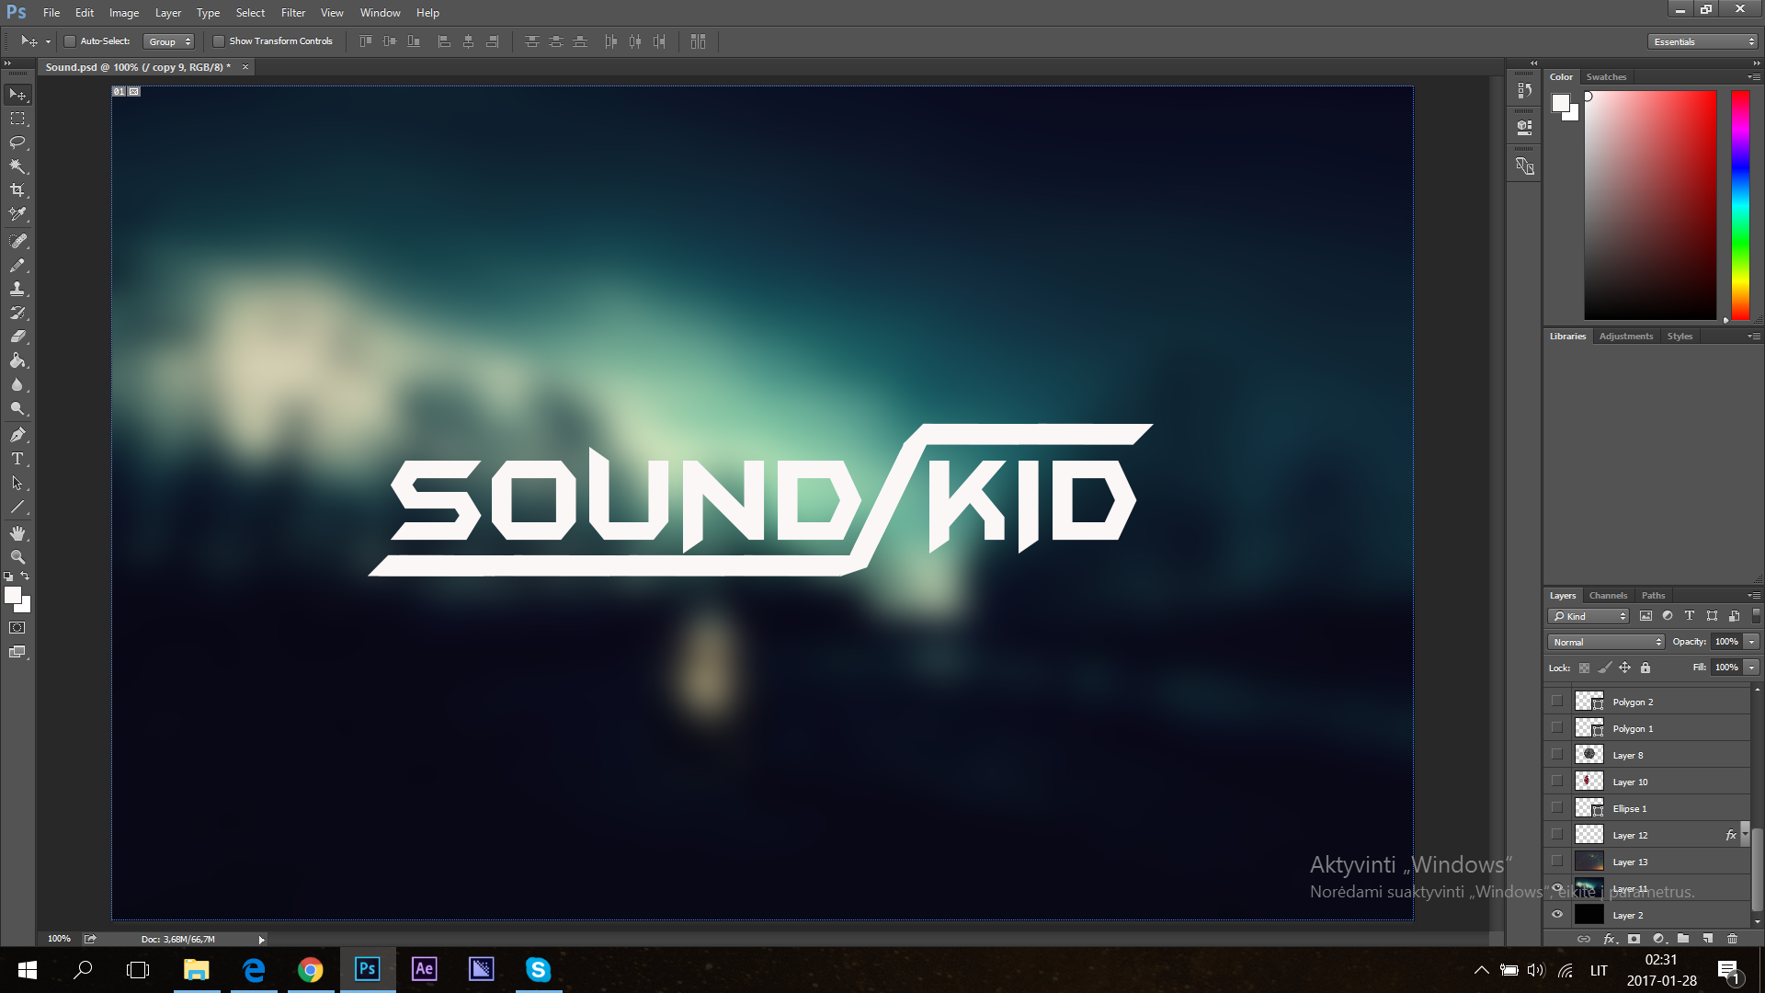This screenshot has height=993, width=1765.
Task: Click the delete layer trash icon
Action: point(1732,939)
